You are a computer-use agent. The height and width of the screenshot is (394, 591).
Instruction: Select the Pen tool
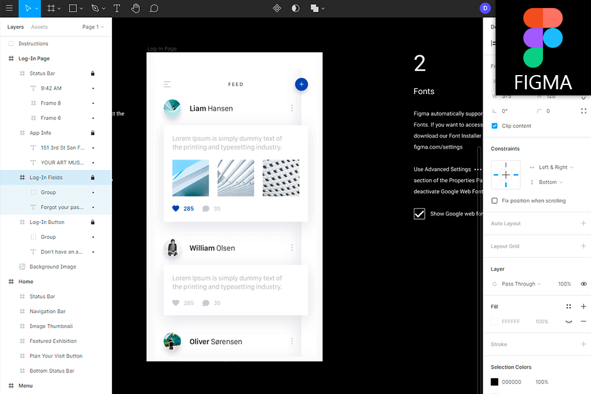[x=95, y=8]
